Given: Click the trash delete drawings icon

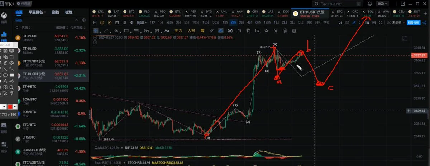Looking at the screenshot, I should click(x=294, y=31).
